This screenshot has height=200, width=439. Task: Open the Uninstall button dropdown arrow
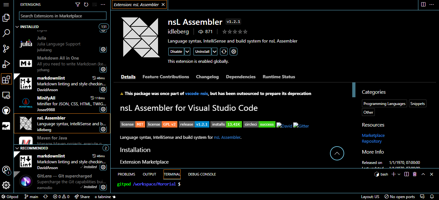(x=215, y=52)
